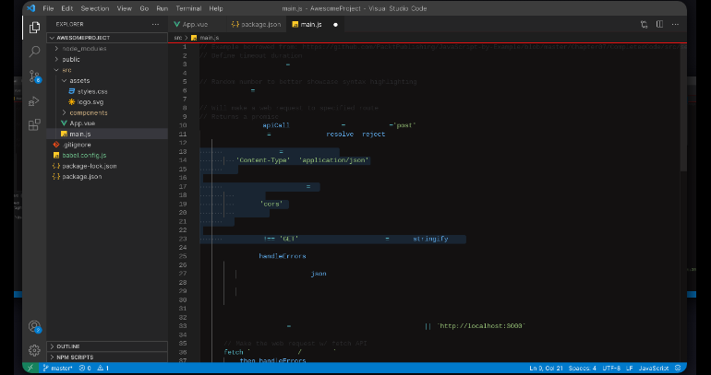Click the 'http://localhost:3000' string in code
The image size is (711, 375).
481,326
